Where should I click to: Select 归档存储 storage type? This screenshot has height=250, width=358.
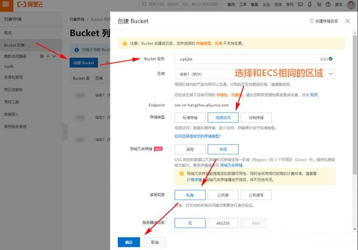point(256,118)
